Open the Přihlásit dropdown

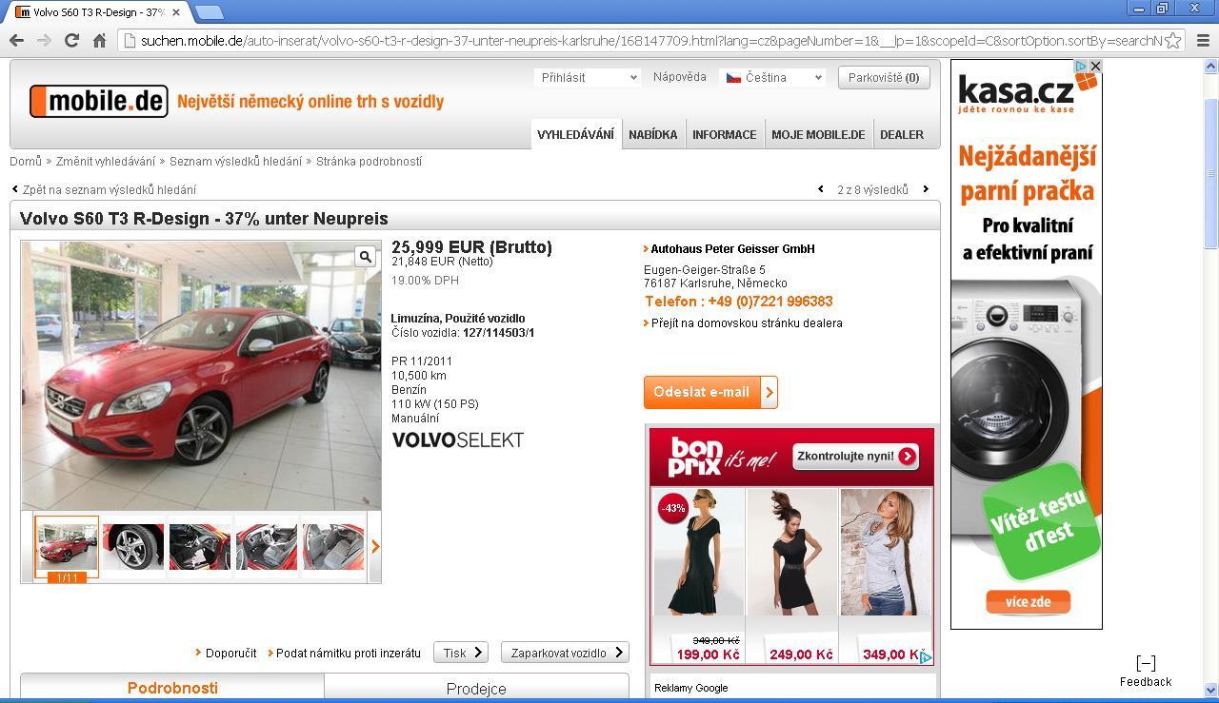coord(587,77)
